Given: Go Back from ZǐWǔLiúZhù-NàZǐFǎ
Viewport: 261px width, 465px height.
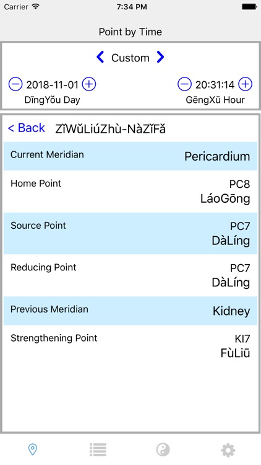Looking at the screenshot, I should [x=27, y=128].
